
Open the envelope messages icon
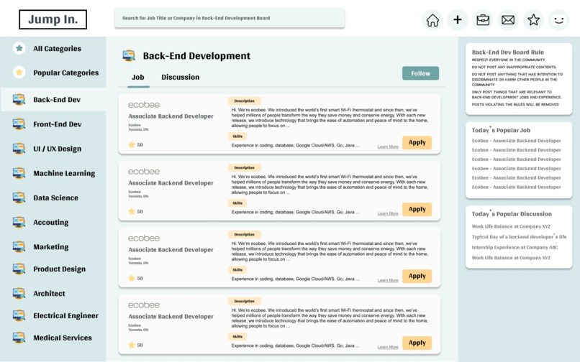pyautogui.click(x=508, y=20)
